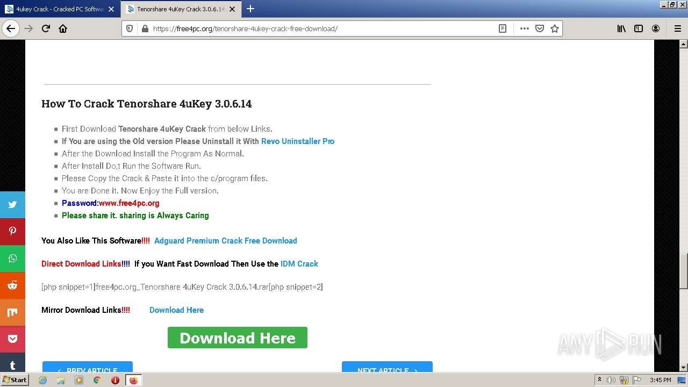This screenshot has width=688, height=387.
Task: Open the volume control in tray
Action: click(x=611, y=380)
